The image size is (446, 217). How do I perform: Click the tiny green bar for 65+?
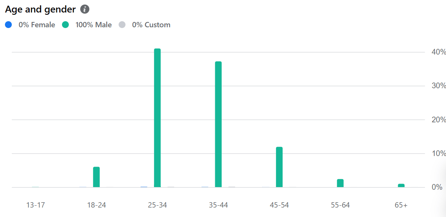tap(401, 186)
